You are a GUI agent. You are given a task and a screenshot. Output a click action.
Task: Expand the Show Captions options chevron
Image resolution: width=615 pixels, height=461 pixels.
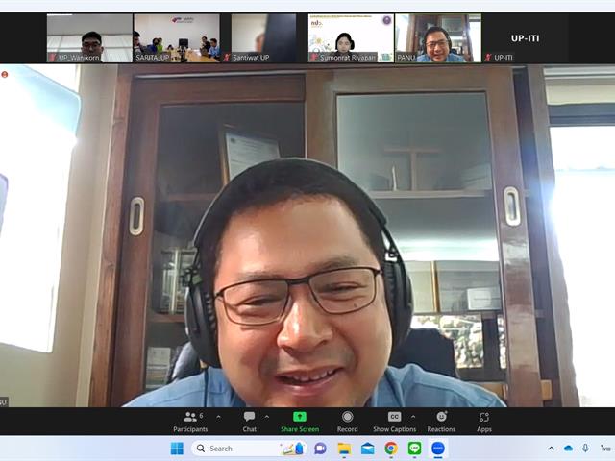tap(413, 417)
